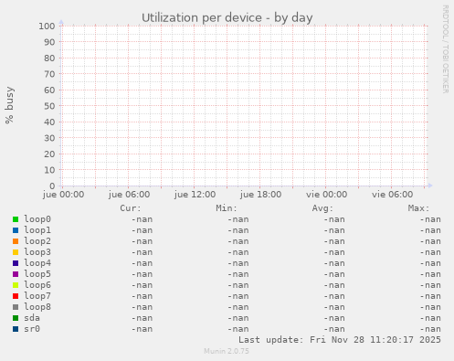Viewport: 454px width, 361px height.
Task: Click the '% busy' axis label
Action: point(9,105)
